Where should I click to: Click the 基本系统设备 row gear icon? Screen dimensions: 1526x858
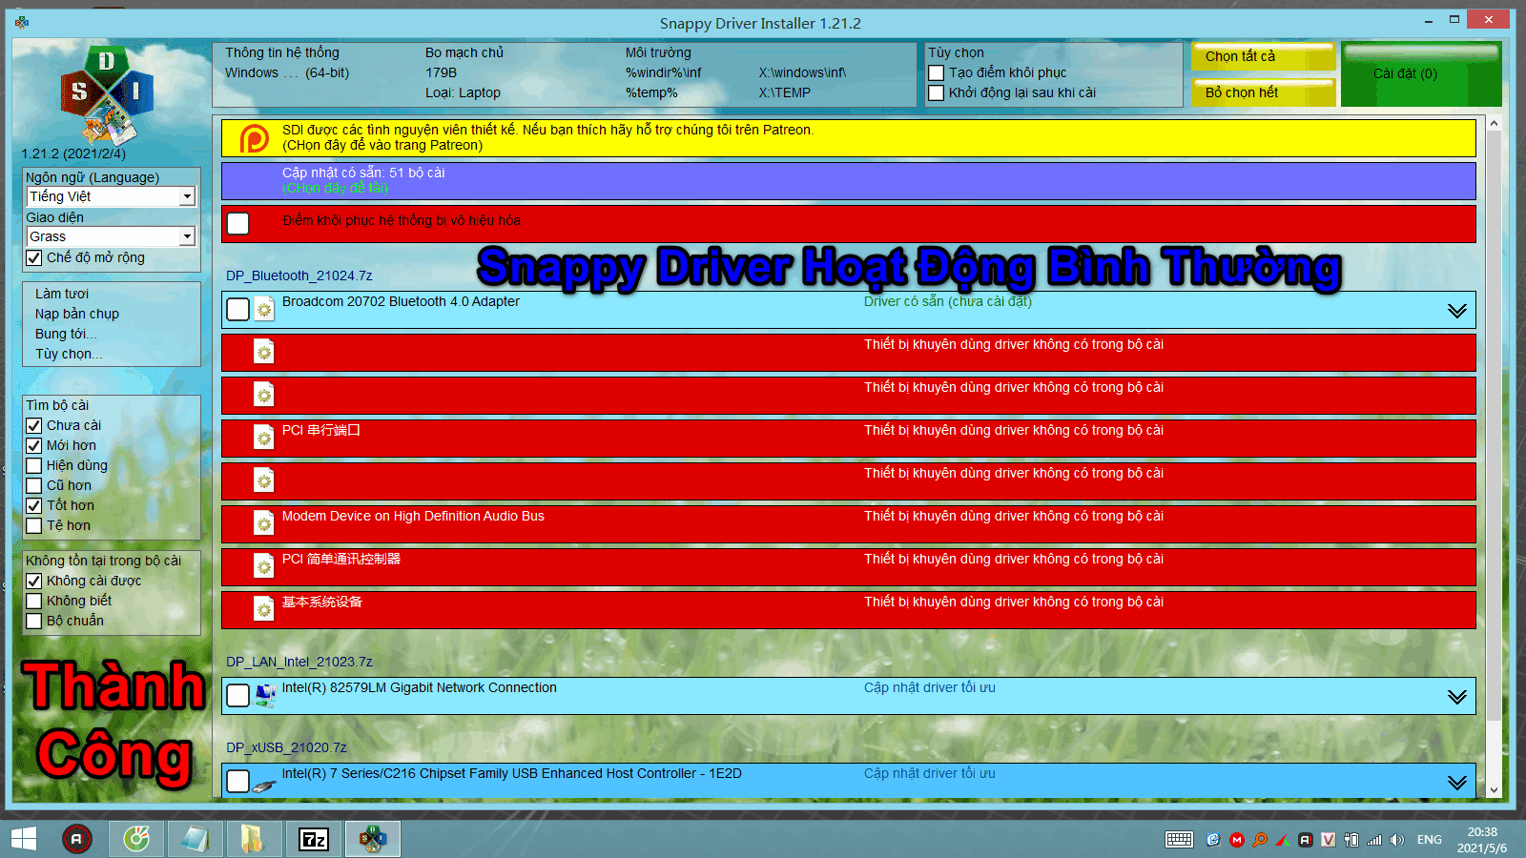coord(264,610)
